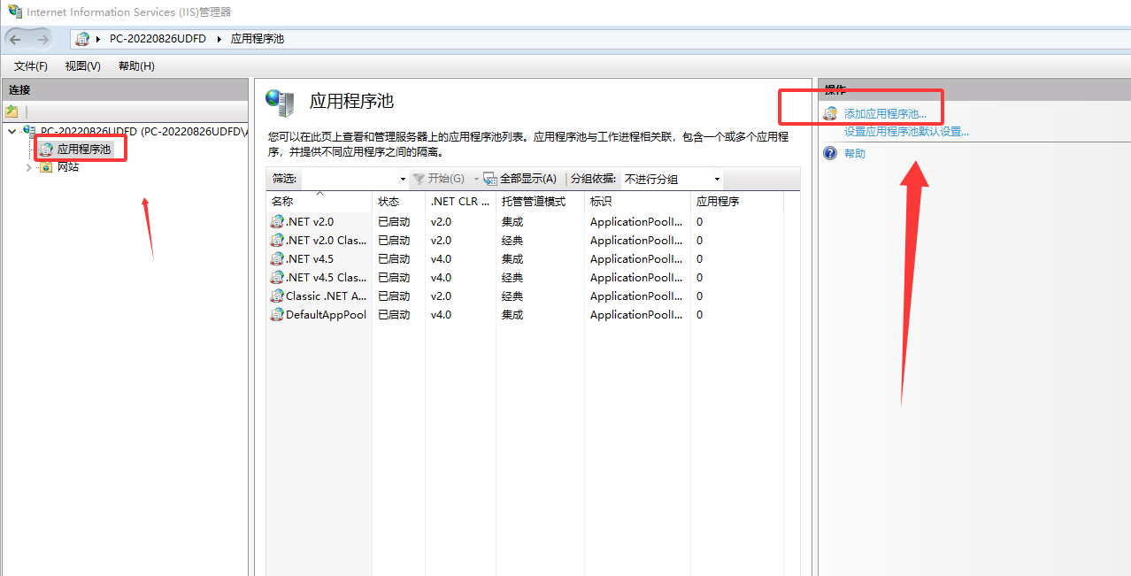
Task: Click the server icon in address bar
Action: point(82,39)
